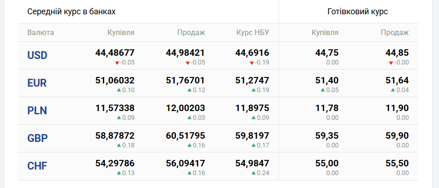The height and width of the screenshot is (188, 439).
Task: Click the PLN cash buy rate 11,78
Action: 327,108
